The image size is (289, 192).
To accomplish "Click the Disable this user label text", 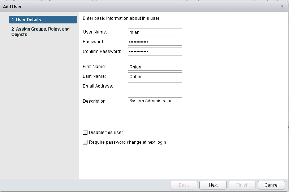I will [x=106, y=133].
